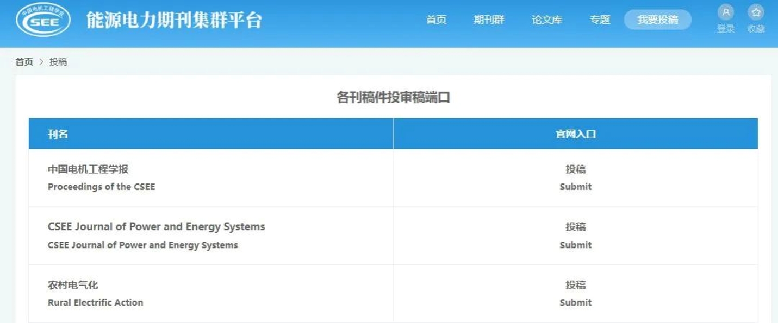Click Submit for Rural Electric Action
The width and height of the screenshot is (778, 323).
[575, 302]
